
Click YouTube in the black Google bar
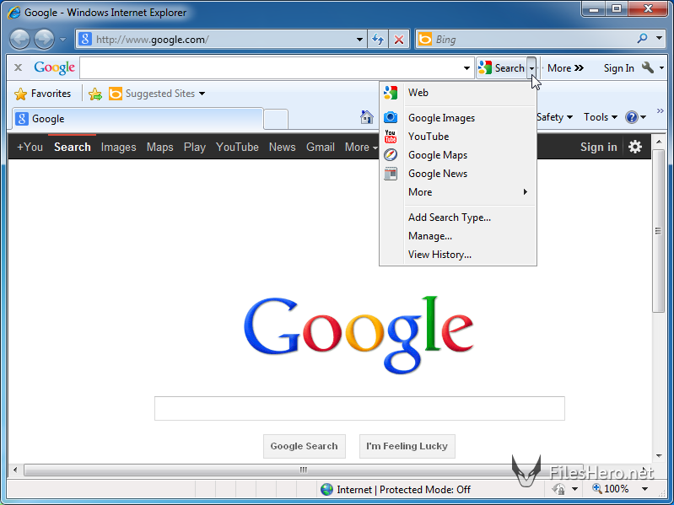coord(237,147)
